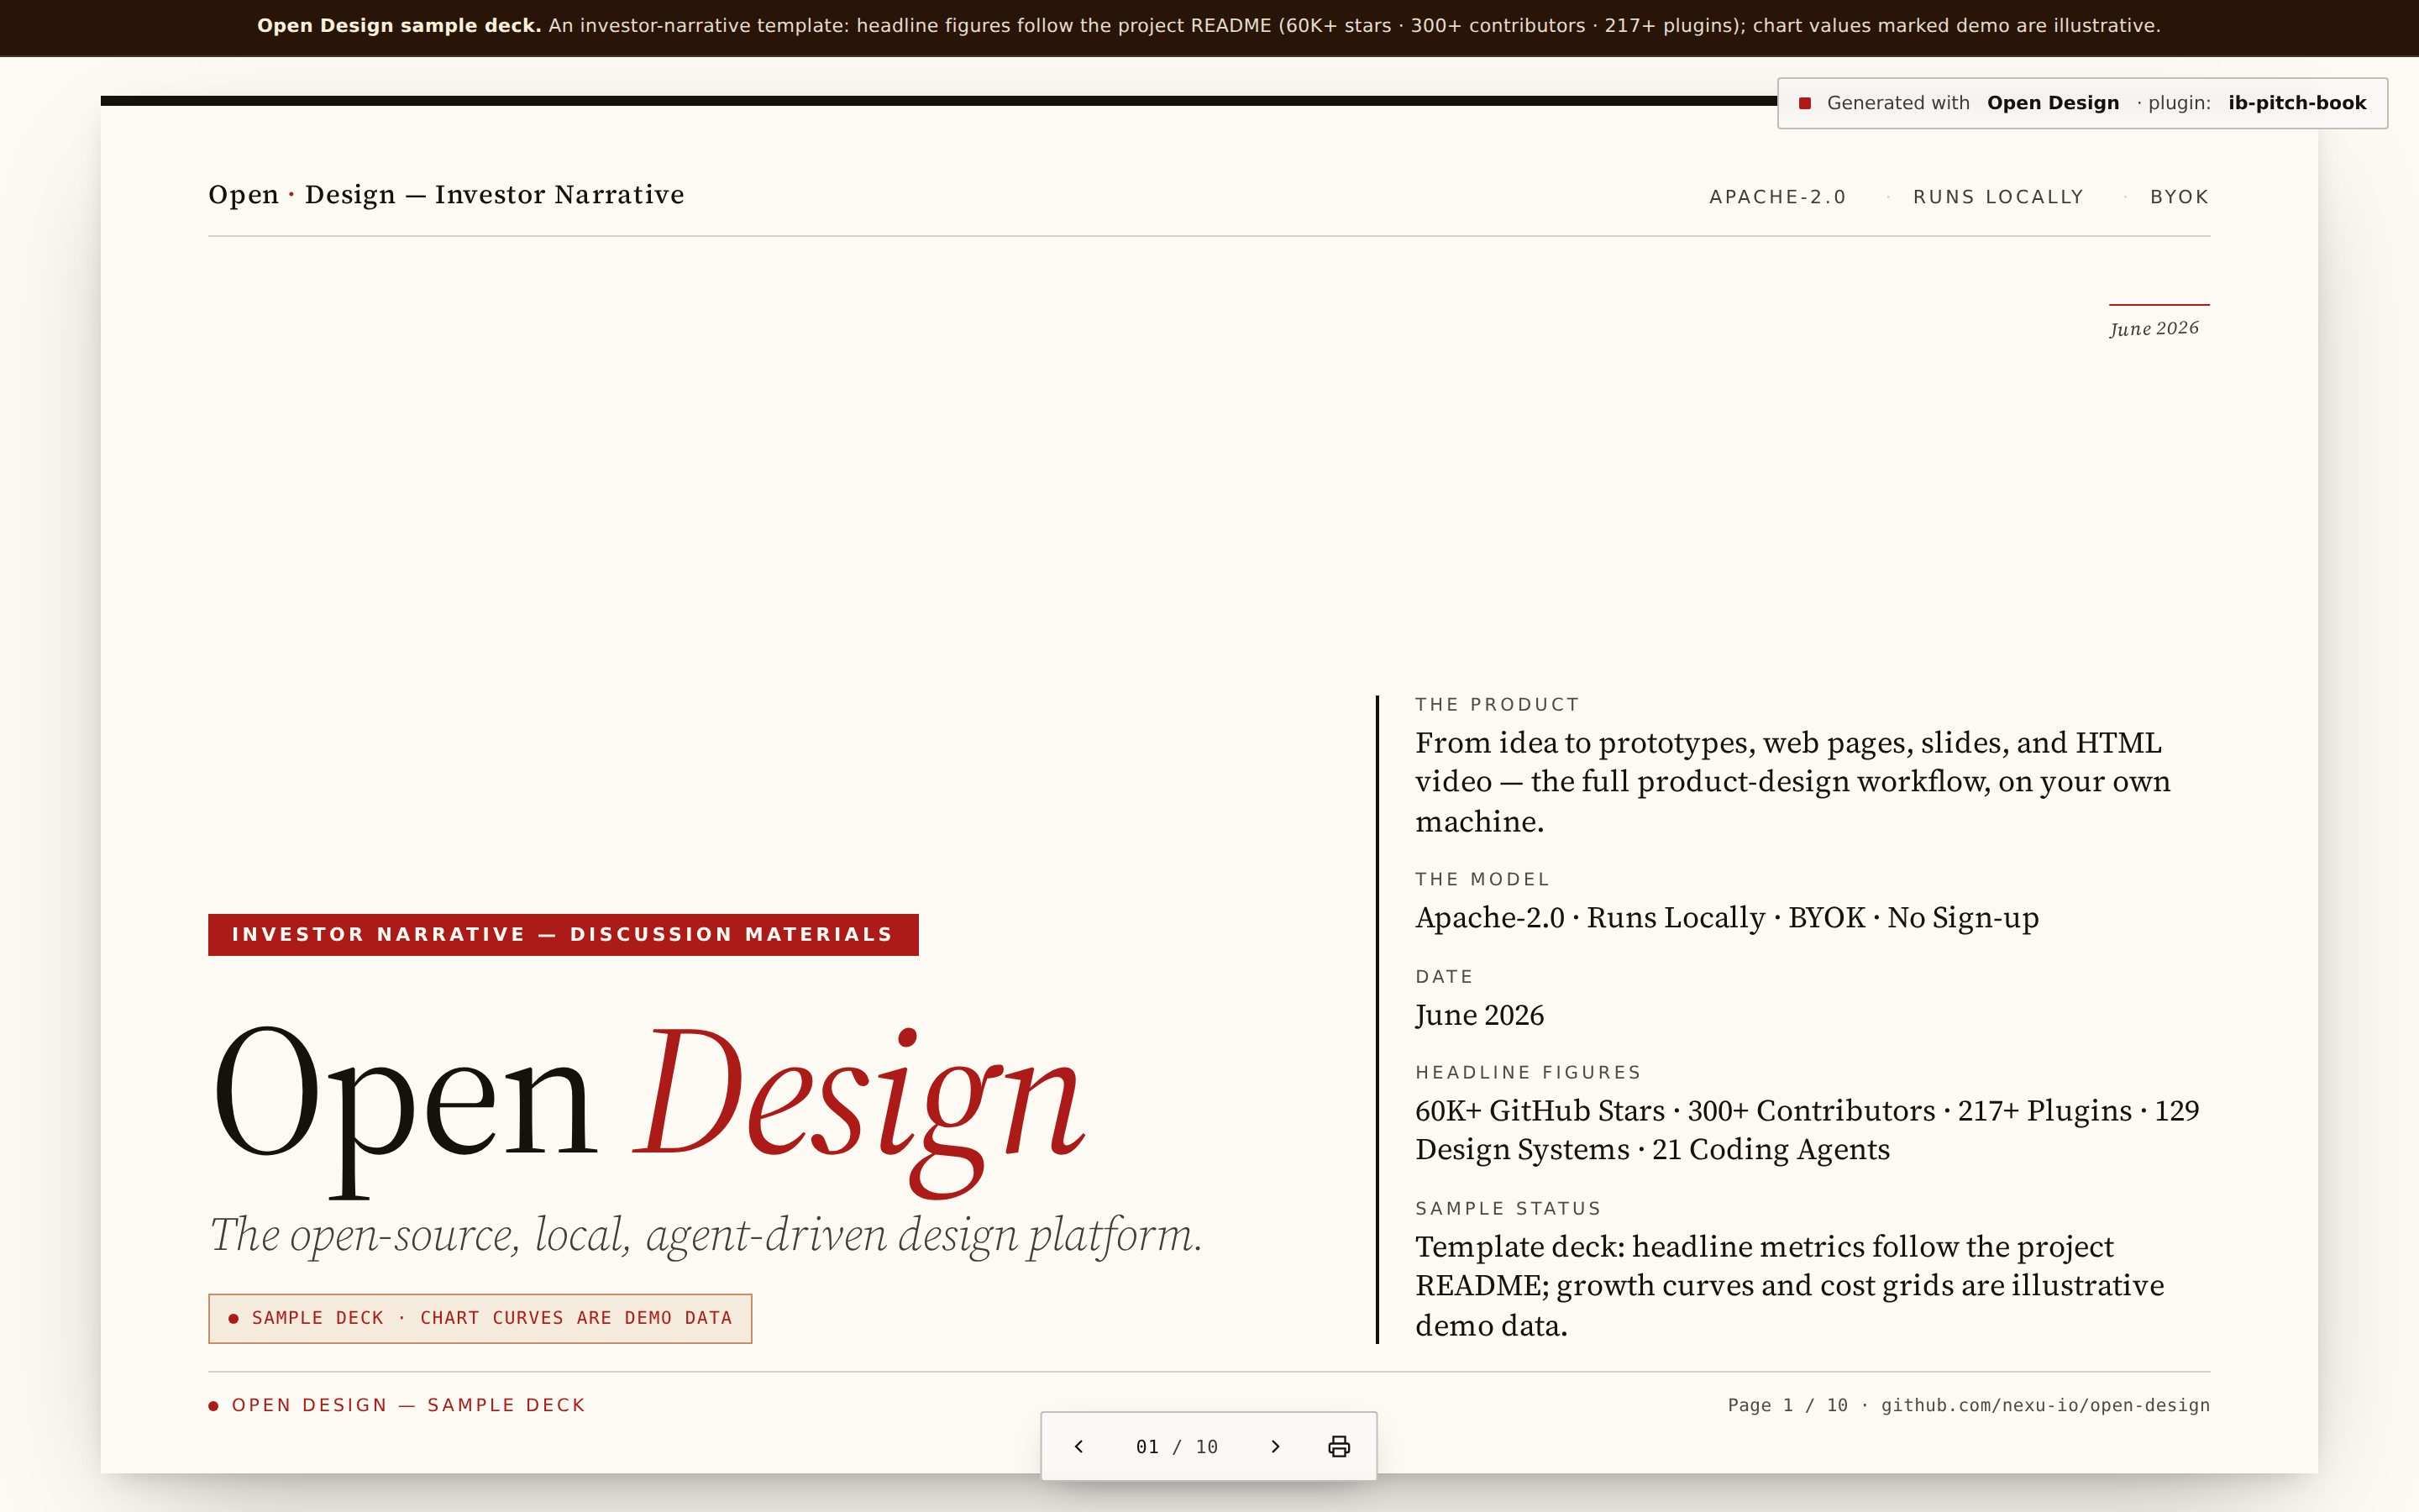Click the June 2026 value under DATE

click(1479, 1015)
